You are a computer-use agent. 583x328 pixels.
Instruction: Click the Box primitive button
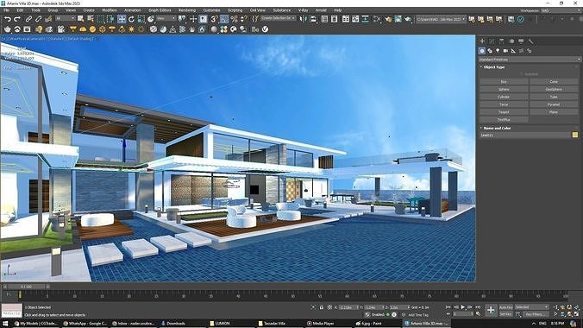coord(504,81)
